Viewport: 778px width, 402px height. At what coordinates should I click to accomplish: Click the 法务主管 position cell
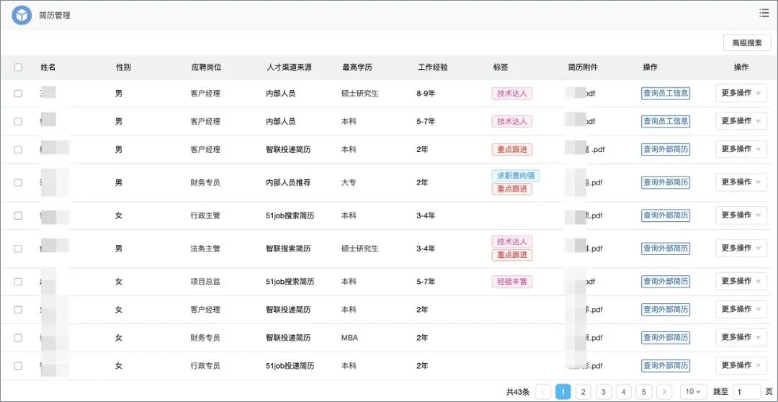click(x=205, y=249)
